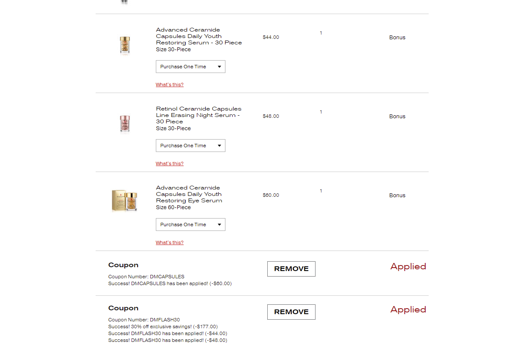Open Advanced Ceramide Eye Serum product image
529x350 pixels.
[x=125, y=201]
